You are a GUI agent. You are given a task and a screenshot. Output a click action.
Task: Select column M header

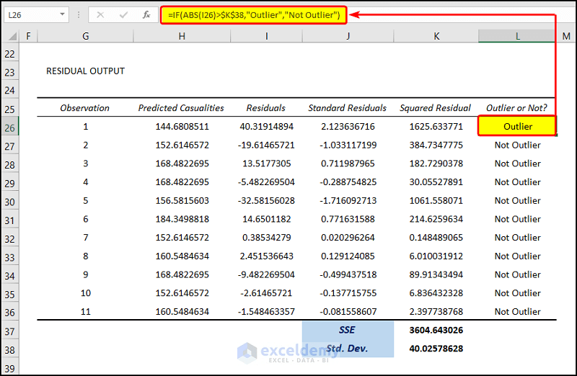tap(566, 36)
